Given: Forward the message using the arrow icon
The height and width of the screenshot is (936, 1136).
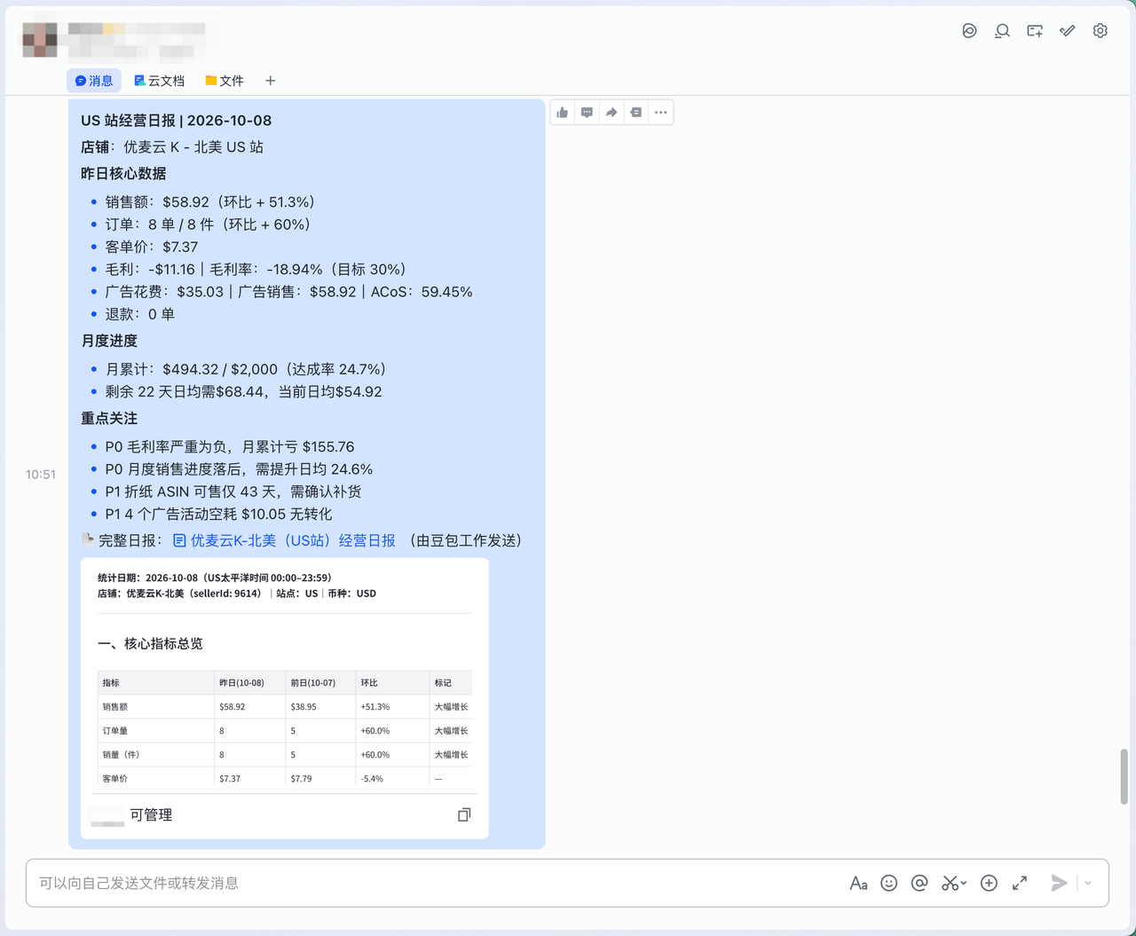Looking at the screenshot, I should pyautogui.click(x=611, y=113).
